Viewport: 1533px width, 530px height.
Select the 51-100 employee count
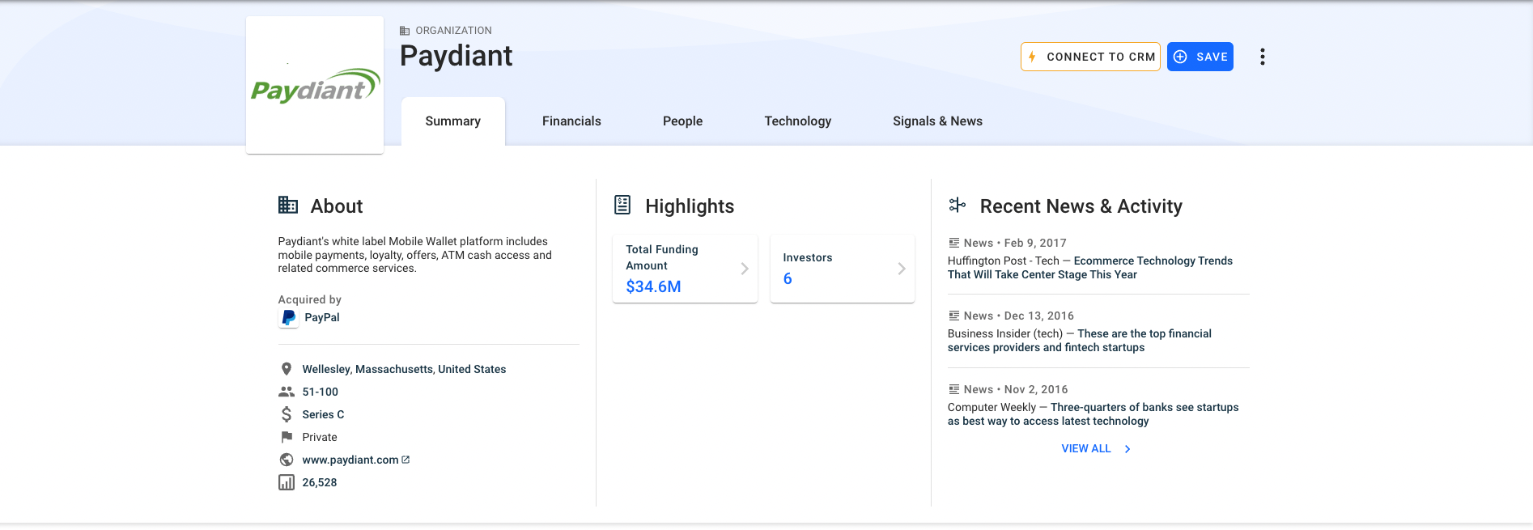tap(321, 392)
